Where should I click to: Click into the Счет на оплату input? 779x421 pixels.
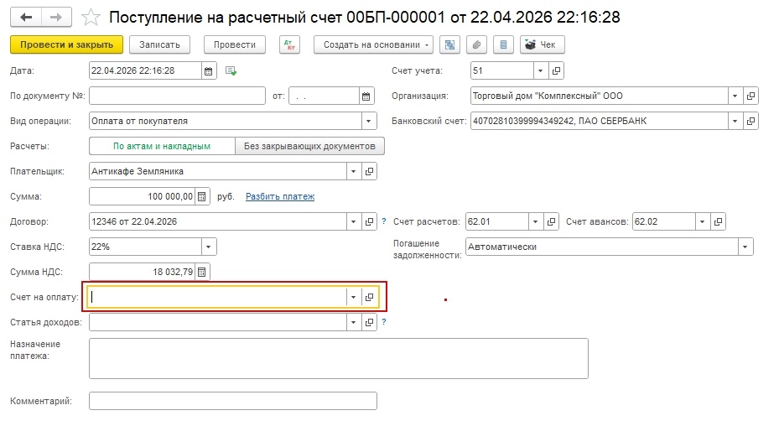(218, 297)
